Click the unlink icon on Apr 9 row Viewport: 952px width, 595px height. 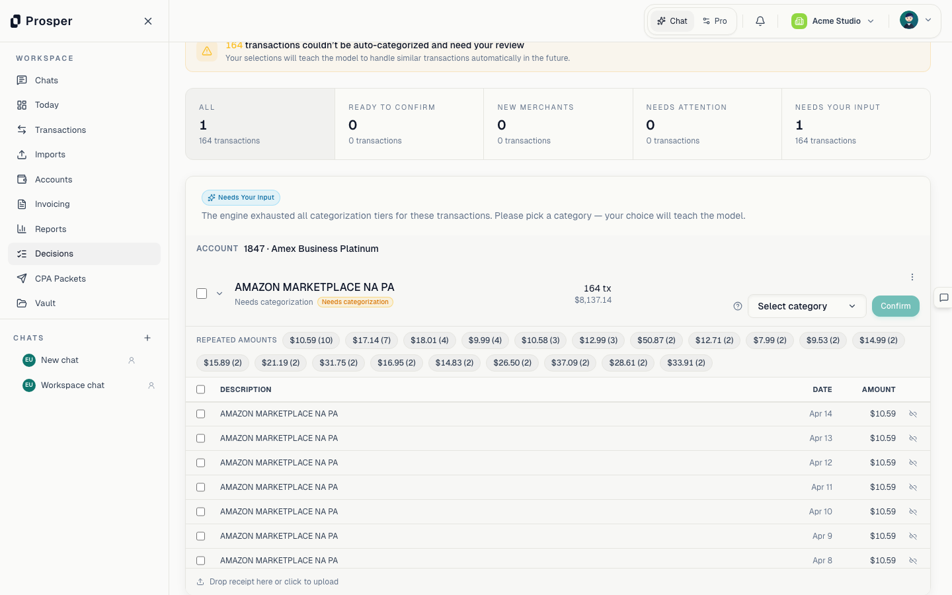tap(913, 536)
